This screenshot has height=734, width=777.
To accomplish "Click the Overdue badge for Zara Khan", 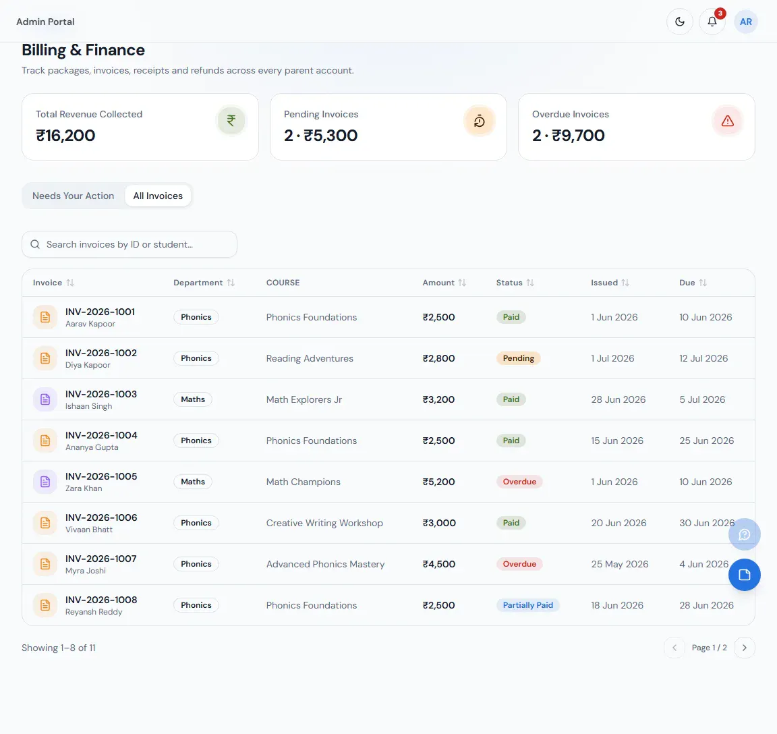I will pos(519,482).
